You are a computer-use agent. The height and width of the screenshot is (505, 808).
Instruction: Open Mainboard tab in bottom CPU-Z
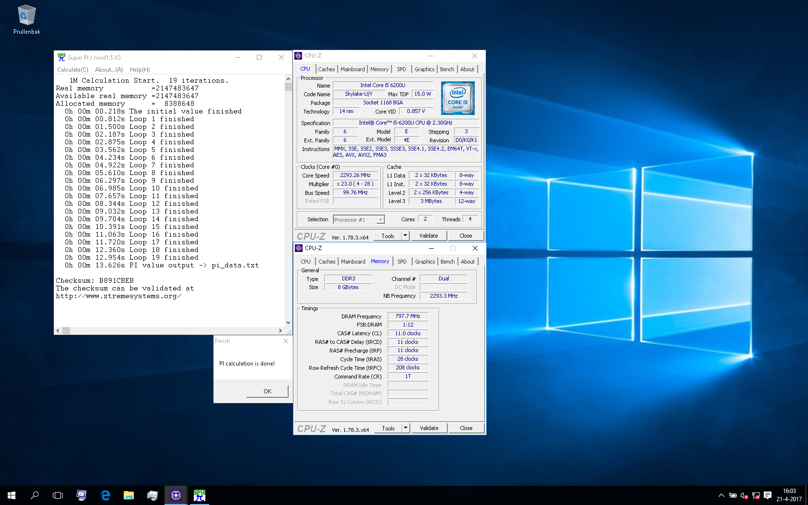(353, 262)
